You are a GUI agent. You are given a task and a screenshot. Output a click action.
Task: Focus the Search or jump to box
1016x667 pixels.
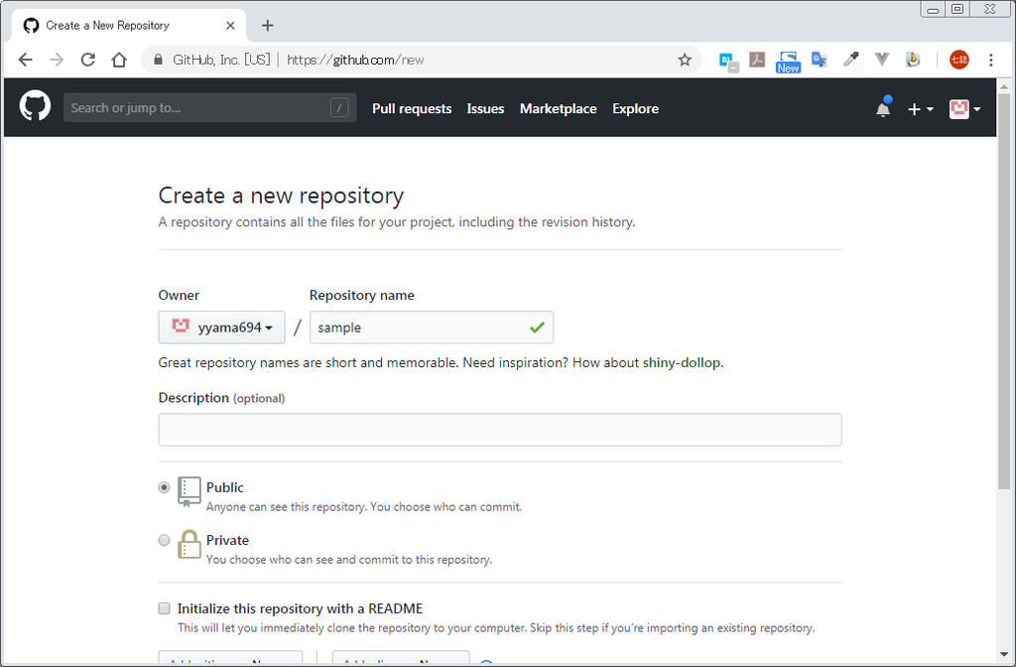210,107
